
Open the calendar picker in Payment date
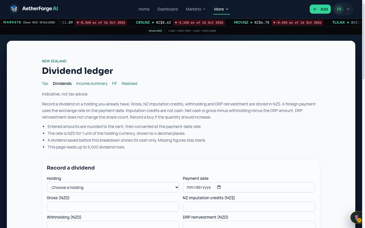219,187
